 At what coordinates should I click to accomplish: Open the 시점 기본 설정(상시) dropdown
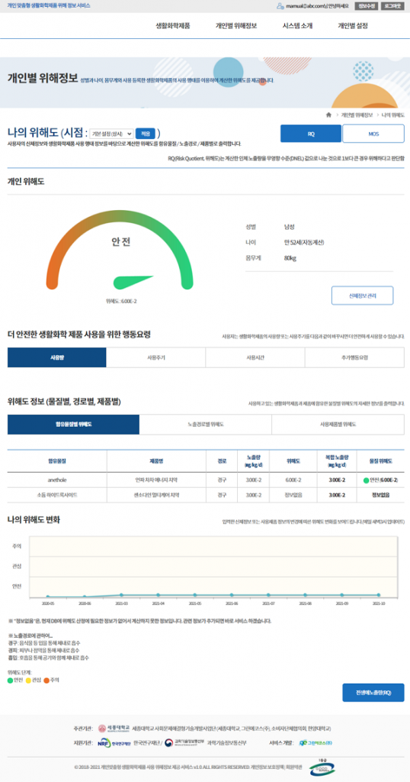[x=111, y=134]
